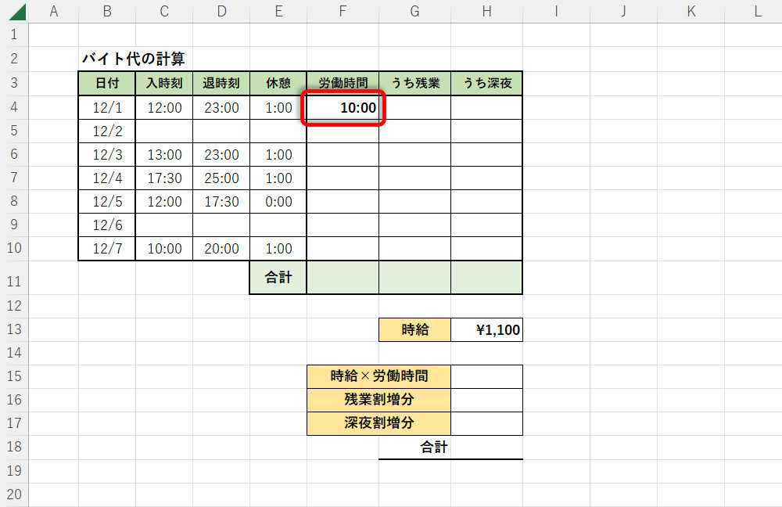The image size is (782, 507).
Task: Select the 12/7 start time 10:00
Action: [164, 249]
